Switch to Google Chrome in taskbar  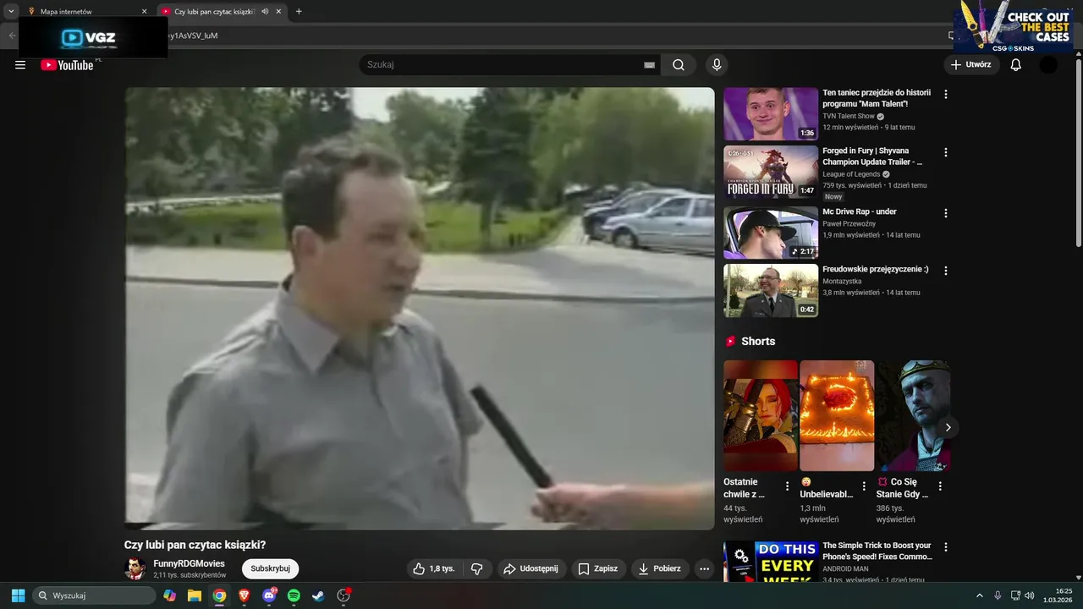pyautogui.click(x=219, y=595)
